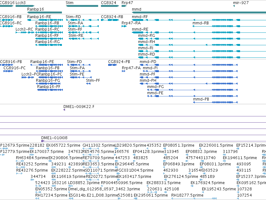Click the Stim gene bar
The height and width of the screenshot is (200, 266).
coord(82,6)
